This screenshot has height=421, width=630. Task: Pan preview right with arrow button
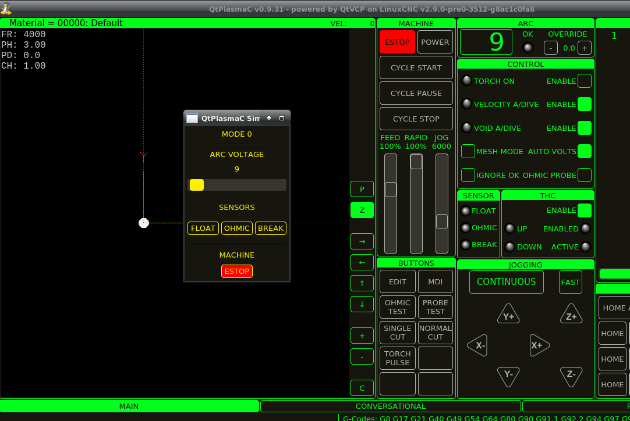362,241
